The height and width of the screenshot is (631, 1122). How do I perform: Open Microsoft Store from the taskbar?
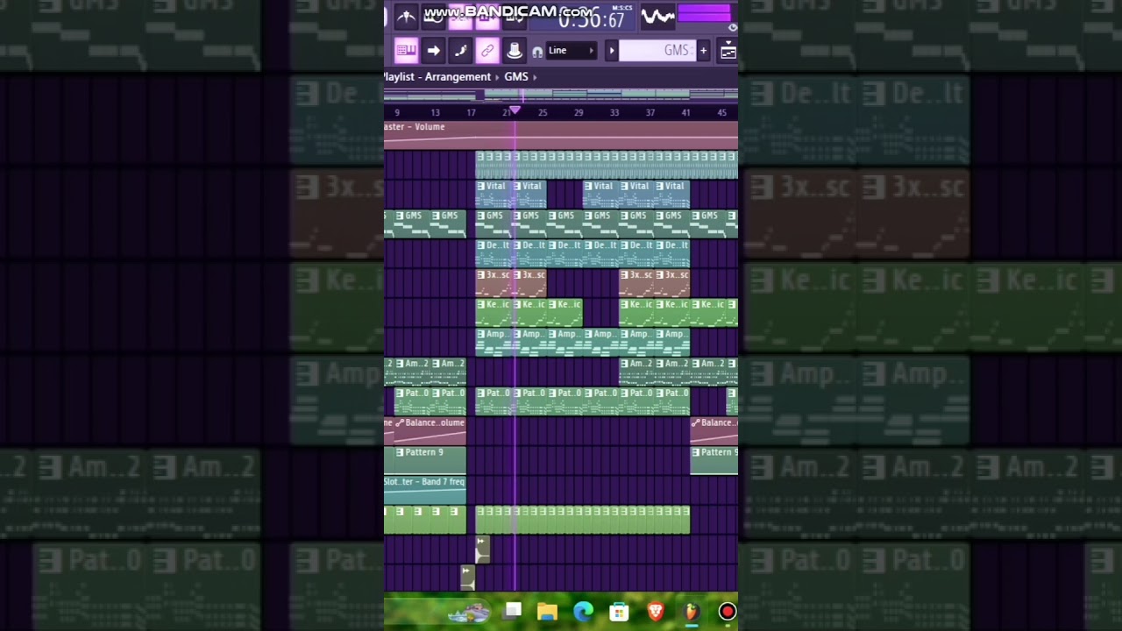pyautogui.click(x=619, y=612)
